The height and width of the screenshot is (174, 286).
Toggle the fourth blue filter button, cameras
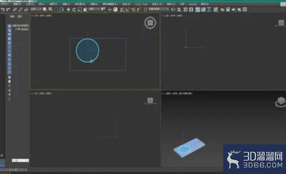pyautogui.click(x=9, y=38)
